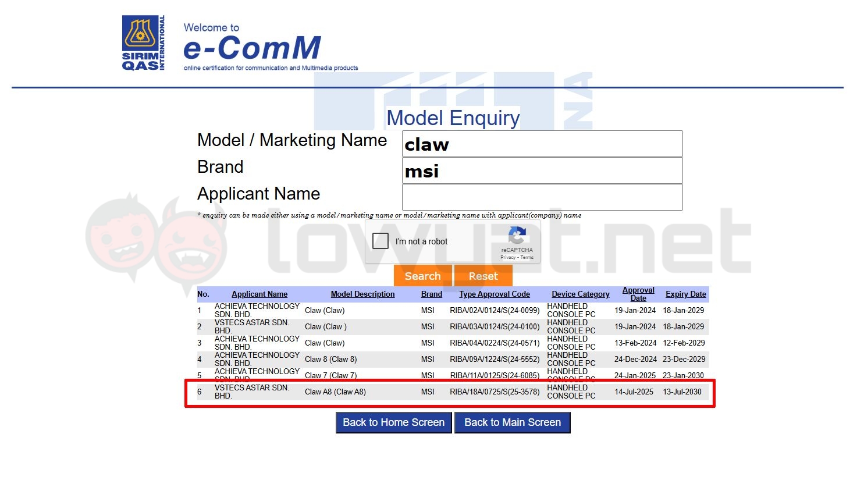The image size is (857, 480).
Task: Click approval date 24-Dec-2024
Action: [x=635, y=360]
